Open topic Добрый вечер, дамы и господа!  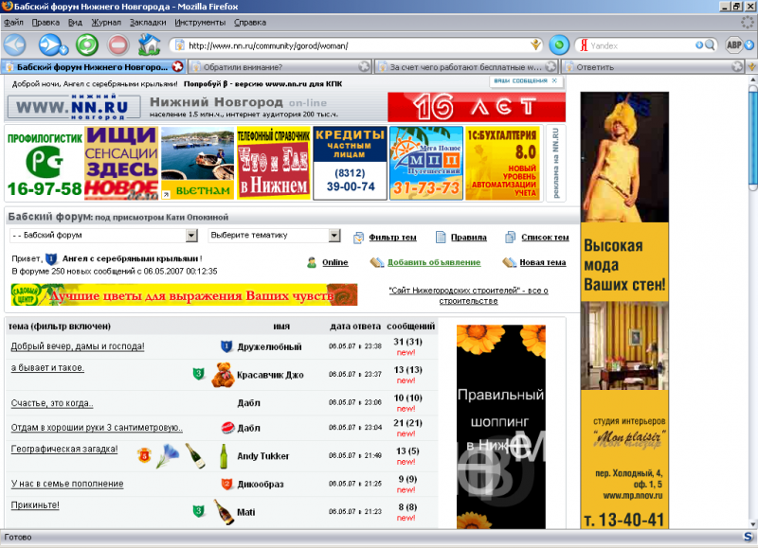click(78, 346)
